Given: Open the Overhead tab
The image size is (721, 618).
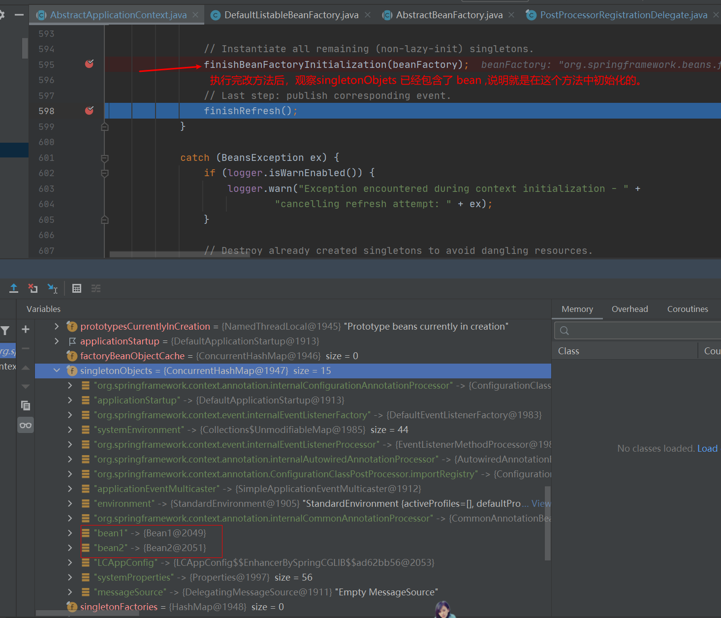Looking at the screenshot, I should click(629, 309).
